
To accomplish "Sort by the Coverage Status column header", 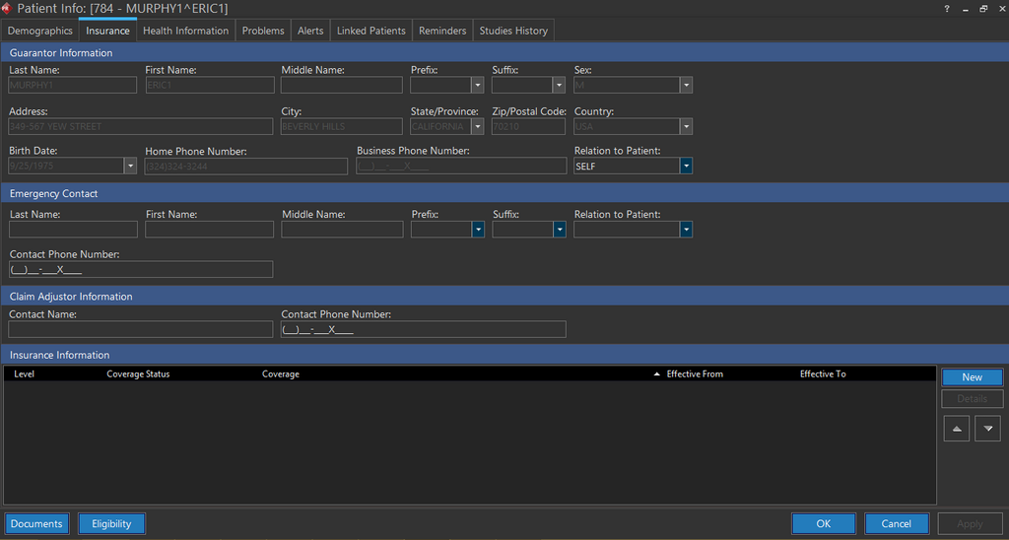I will coord(138,374).
